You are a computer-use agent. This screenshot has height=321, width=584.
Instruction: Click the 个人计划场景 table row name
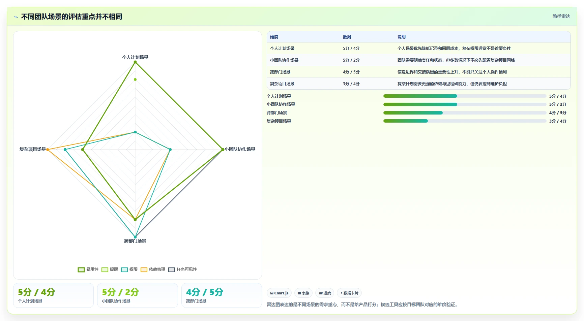[x=282, y=49]
